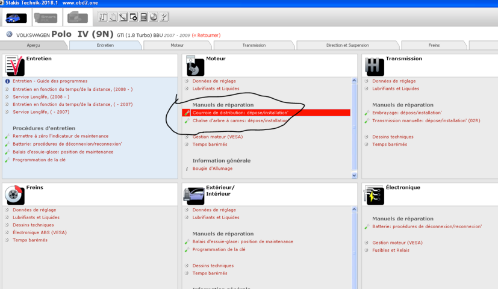Open Entretien en fonction du temps (2008 - )
Viewport: 498px width, 289px height.
(x=73, y=89)
